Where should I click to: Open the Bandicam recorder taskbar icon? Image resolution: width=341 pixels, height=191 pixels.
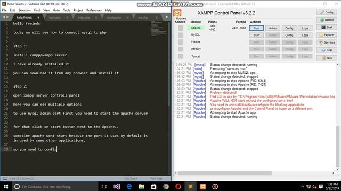click(215, 186)
